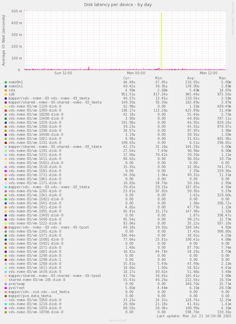Select 'mapper/vds--nvme--03-vds--nvme--03_tdata' legend label
The height and width of the screenshot is (324, 236).
[x=49, y=187]
